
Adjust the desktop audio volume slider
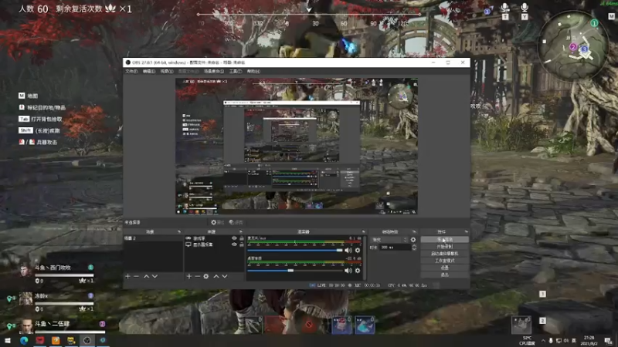(x=295, y=271)
